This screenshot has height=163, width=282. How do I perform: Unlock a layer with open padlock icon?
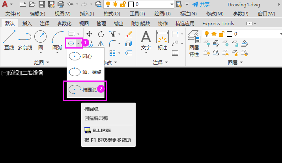point(235,53)
